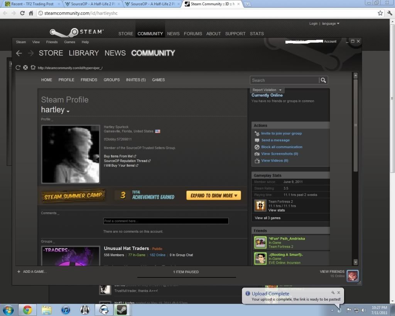This screenshot has height=316, width=395.
Task: Click View all 3 games link
Action: [x=268, y=218]
